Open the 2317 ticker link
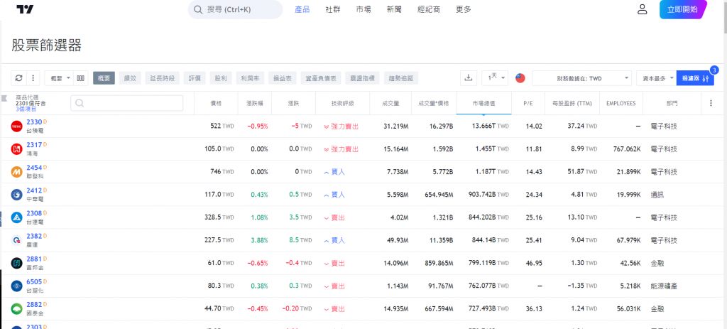727x329 pixels. click(x=34, y=145)
